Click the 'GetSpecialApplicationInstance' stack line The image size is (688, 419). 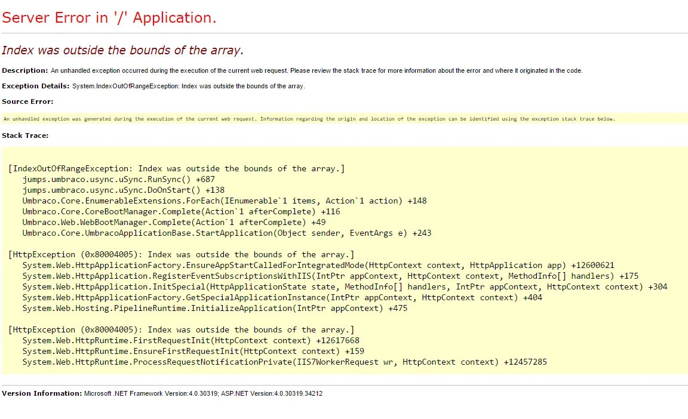coord(282,298)
